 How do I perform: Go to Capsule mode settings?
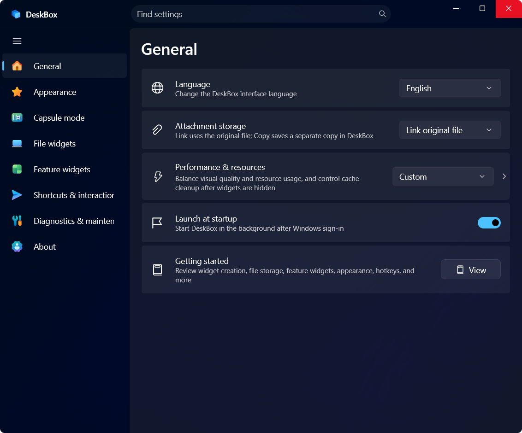click(x=65, y=118)
